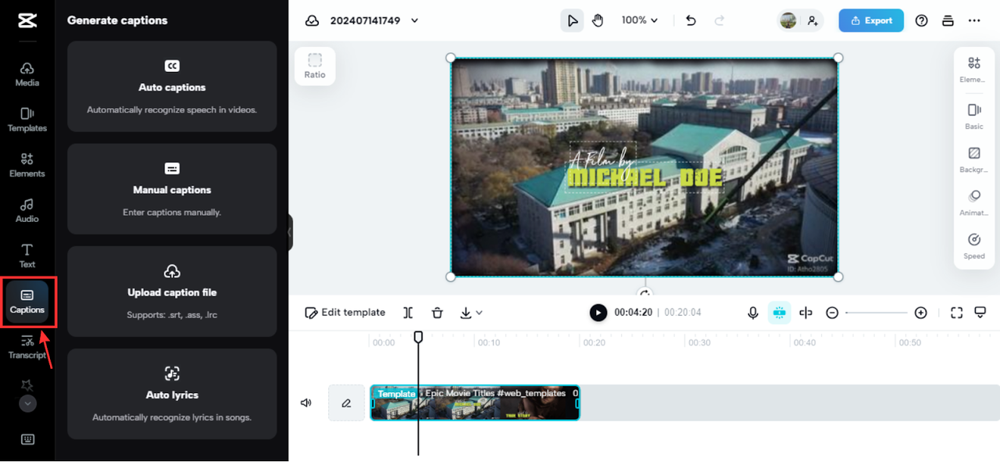
Task: Select Auto lyrics option
Action: click(172, 394)
